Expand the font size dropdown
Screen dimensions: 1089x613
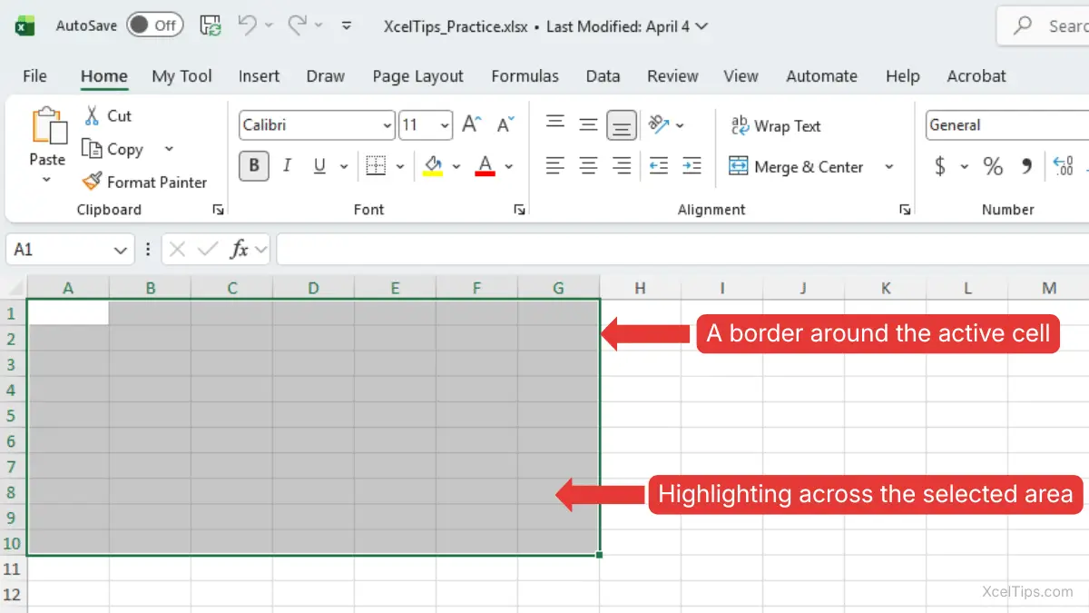[x=445, y=125]
